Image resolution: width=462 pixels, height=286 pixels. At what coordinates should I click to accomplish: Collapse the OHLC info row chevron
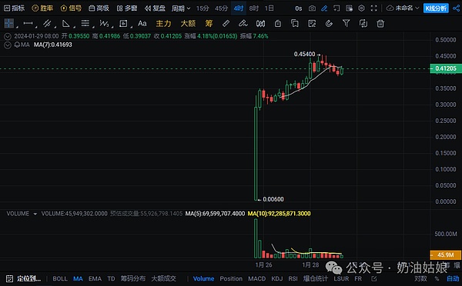[8, 36]
